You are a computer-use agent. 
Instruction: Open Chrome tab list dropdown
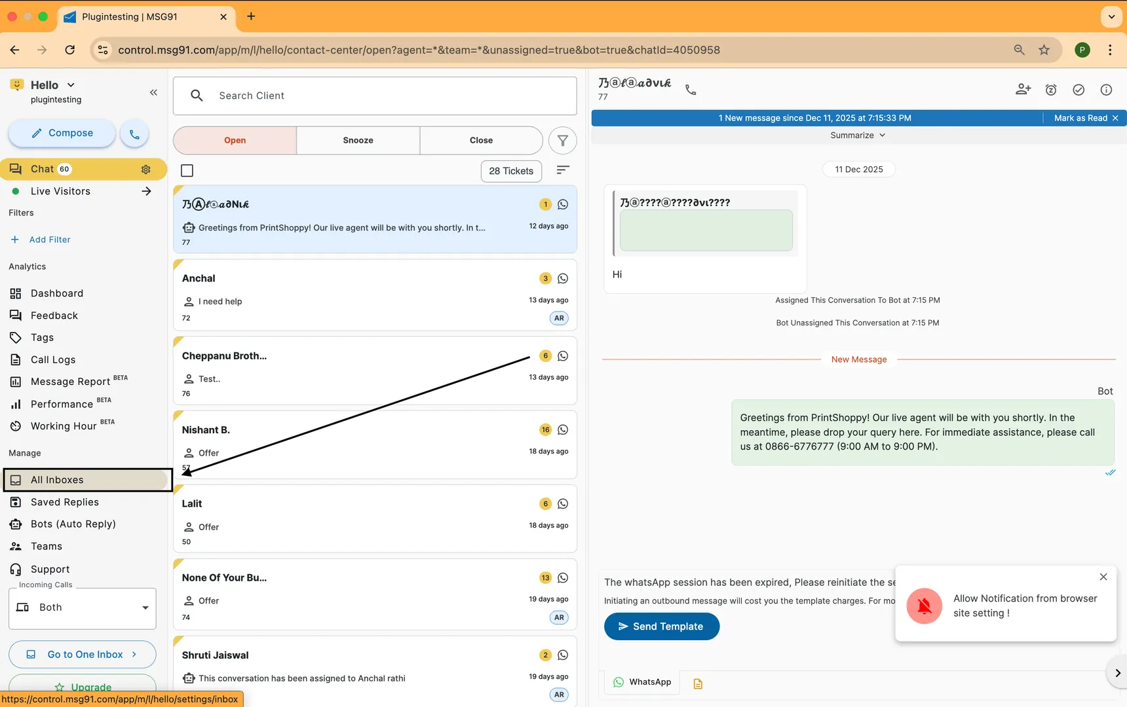pos(1111,16)
